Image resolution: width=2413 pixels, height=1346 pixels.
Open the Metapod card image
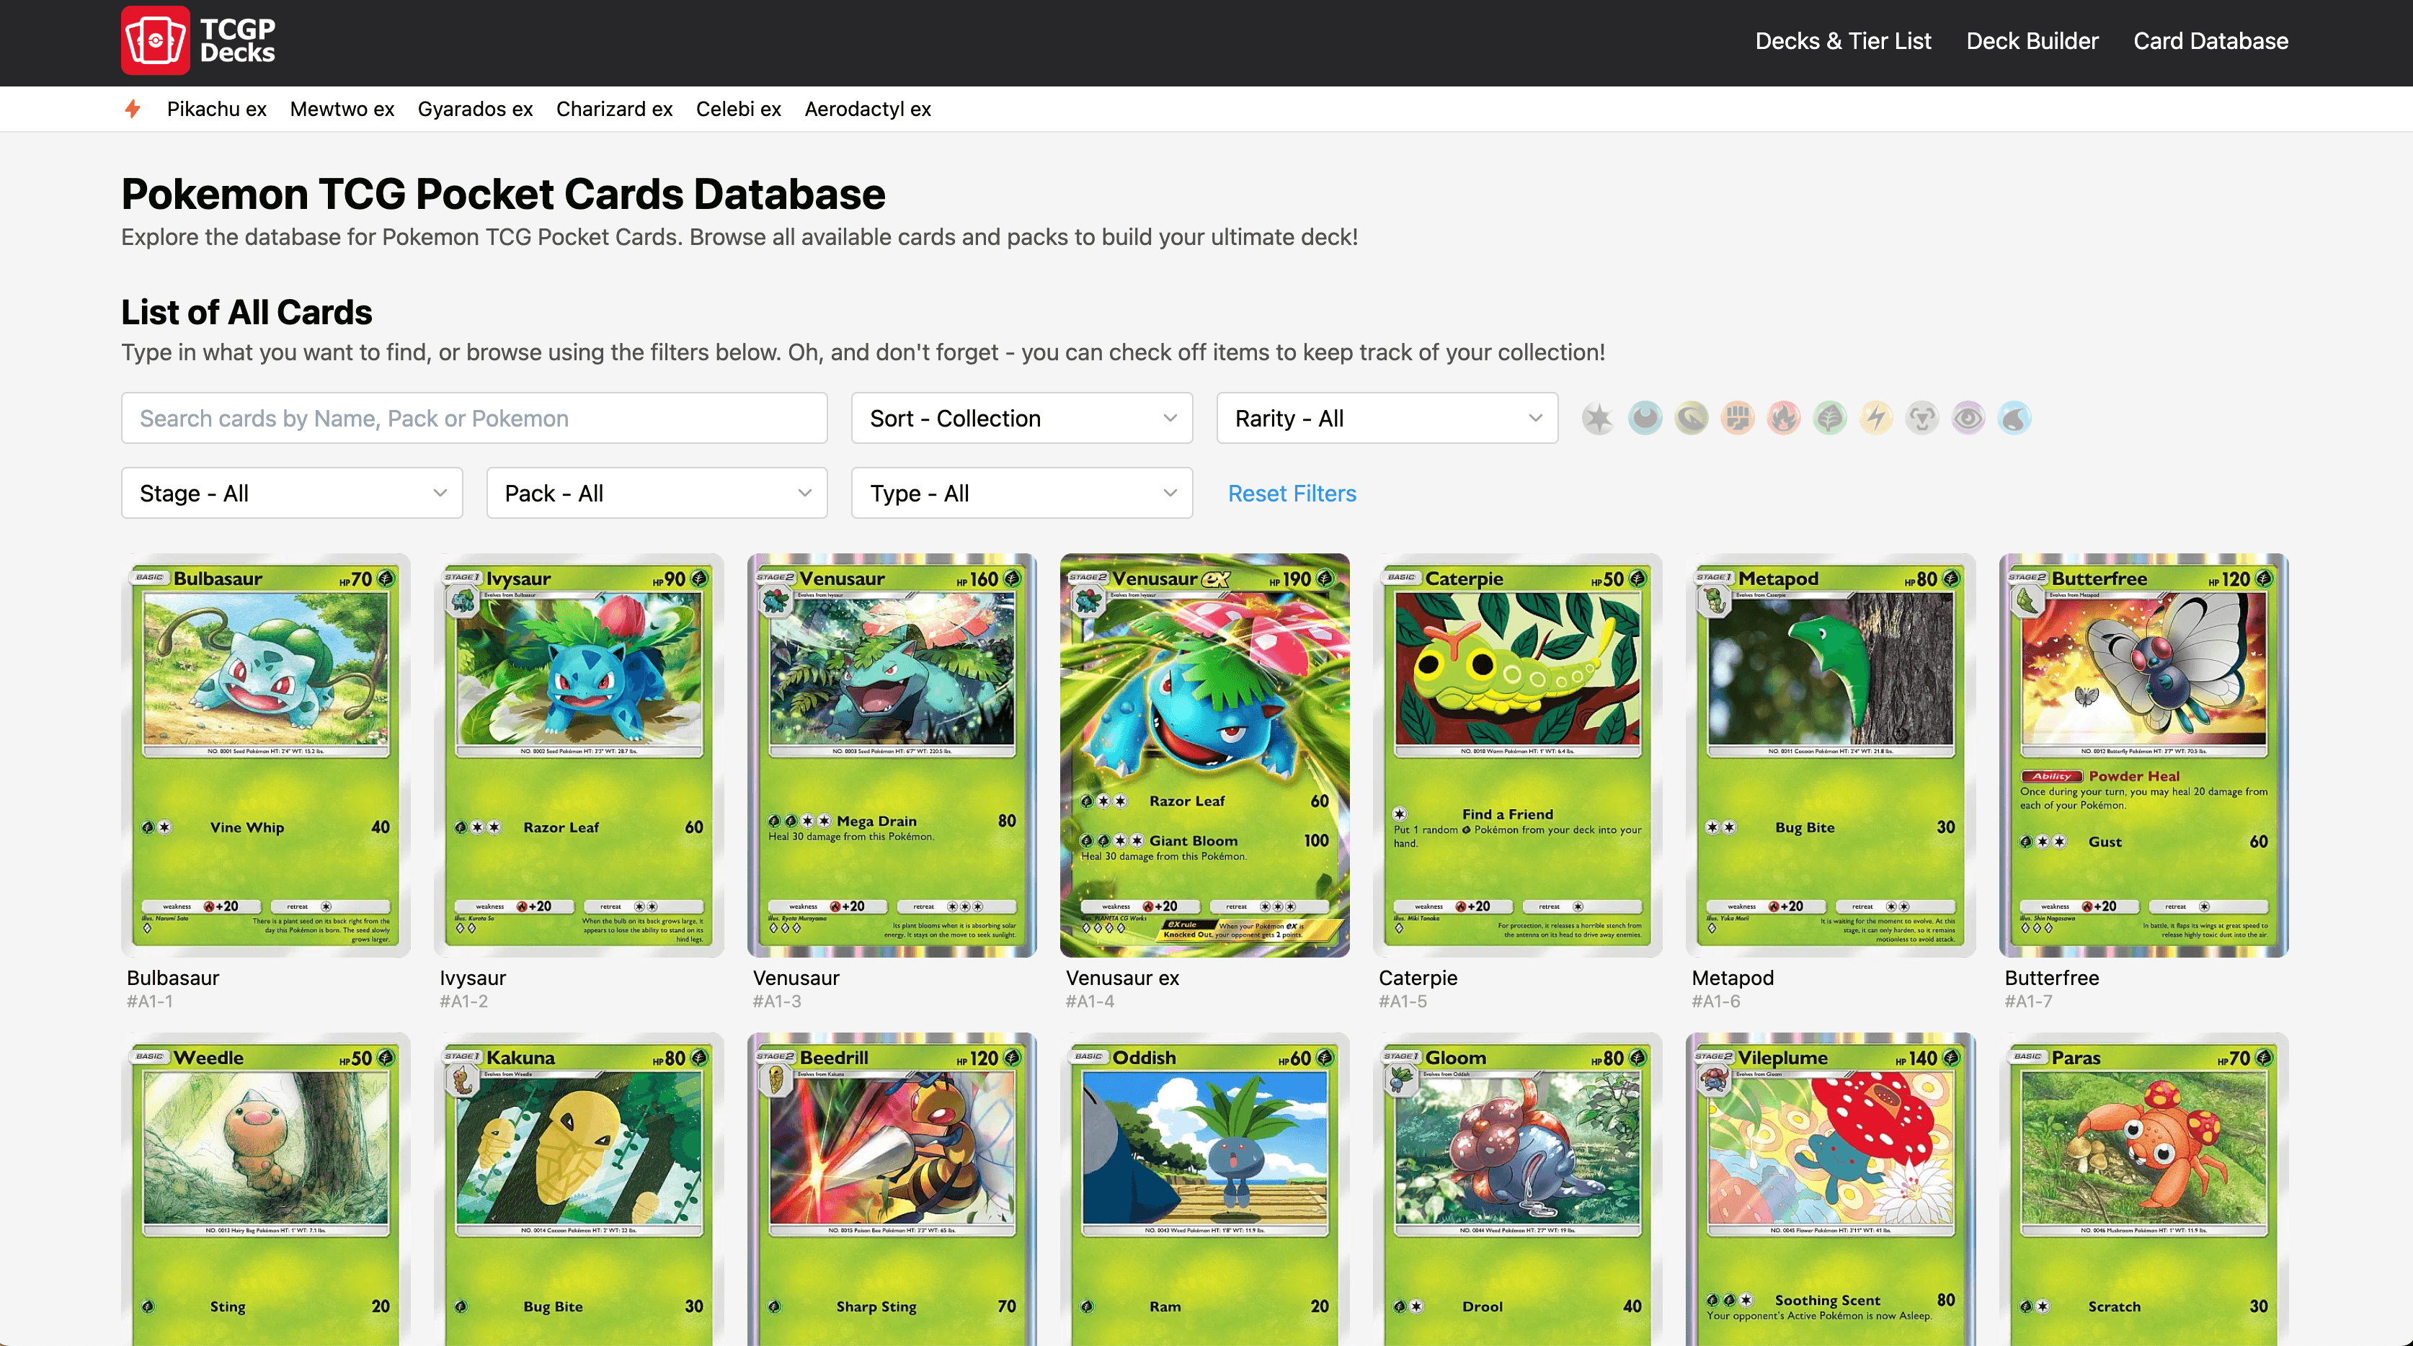click(x=1831, y=755)
